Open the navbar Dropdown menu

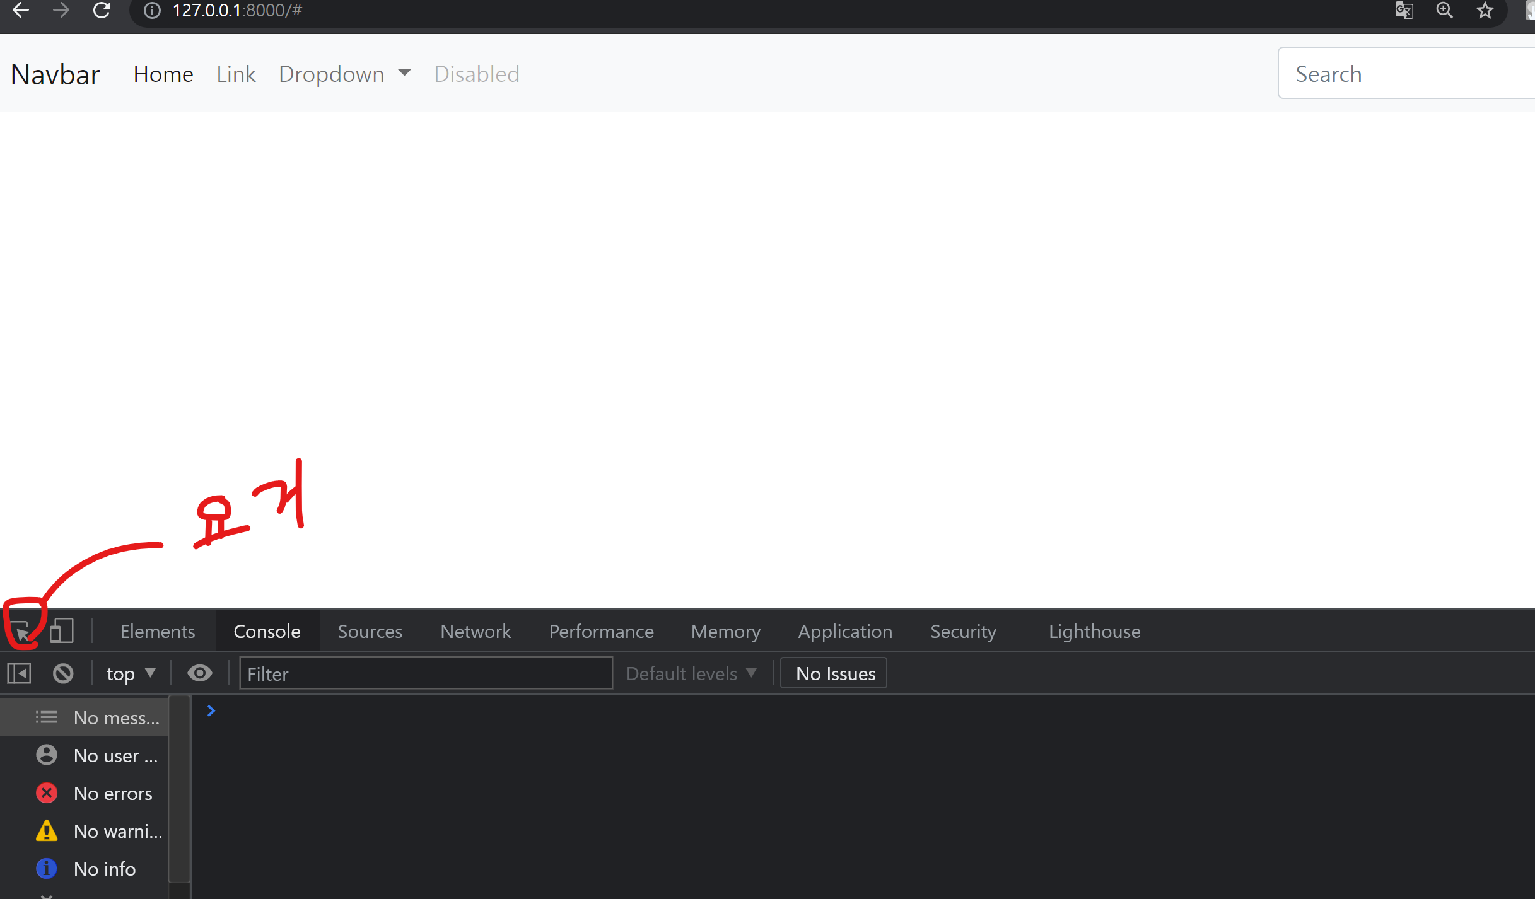click(344, 74)
